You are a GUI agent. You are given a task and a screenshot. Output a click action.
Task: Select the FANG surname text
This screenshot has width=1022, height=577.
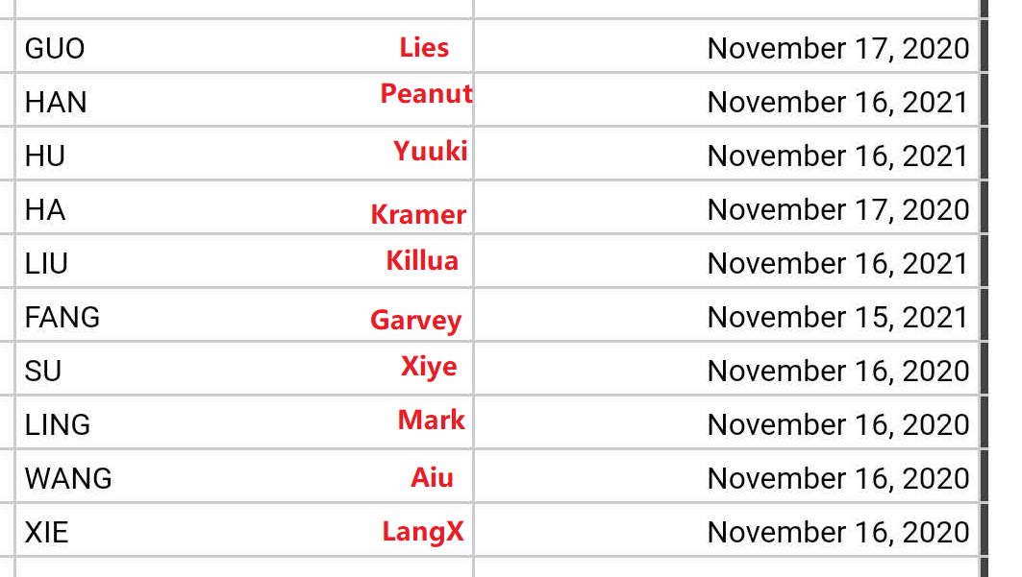[x=62, y=317]
